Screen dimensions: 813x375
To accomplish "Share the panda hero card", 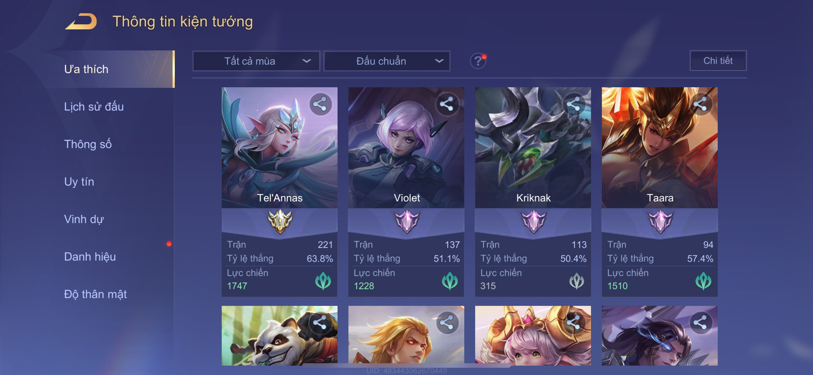I will coord(320,323).
